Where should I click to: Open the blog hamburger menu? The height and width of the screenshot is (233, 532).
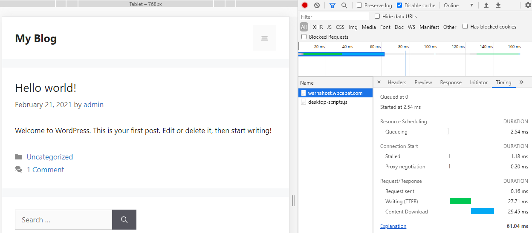(264, 38)
